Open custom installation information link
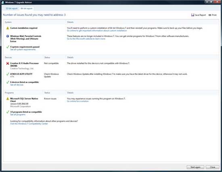The width and height of the screenshot is (222, 172). click(x=97, y=31)
